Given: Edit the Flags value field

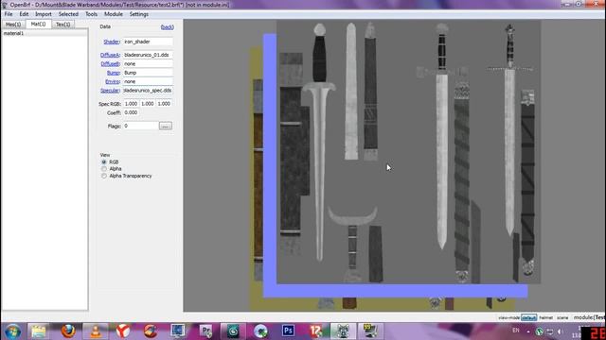Looking at the screenshot, I should pos(141,126).
